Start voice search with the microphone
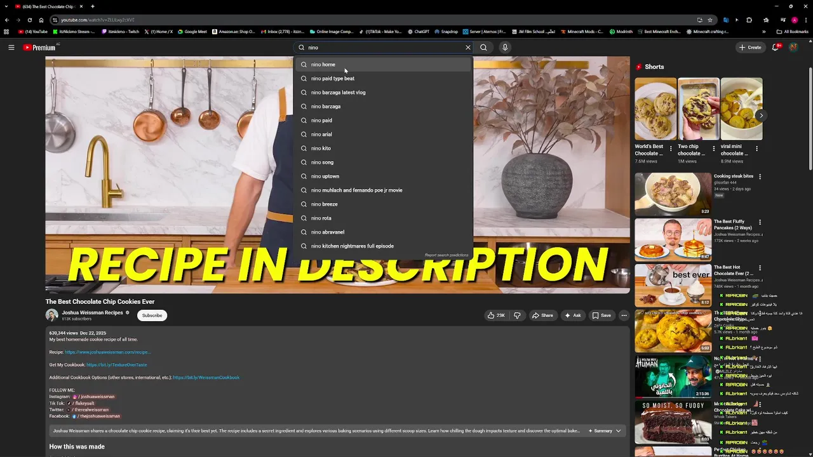 [505, 48]
